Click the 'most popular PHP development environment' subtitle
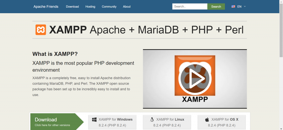This screenshot has height=130, width=283. click(x=83, y=67)
